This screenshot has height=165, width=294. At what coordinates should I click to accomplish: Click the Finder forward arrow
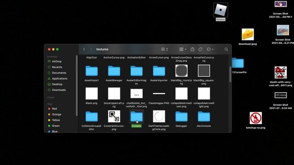pos(91,49)
